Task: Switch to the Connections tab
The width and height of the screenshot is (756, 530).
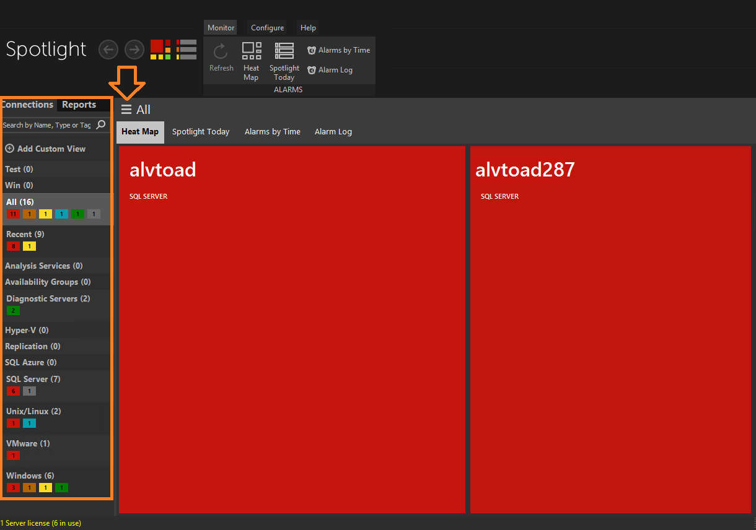Action: click(28, 105)
